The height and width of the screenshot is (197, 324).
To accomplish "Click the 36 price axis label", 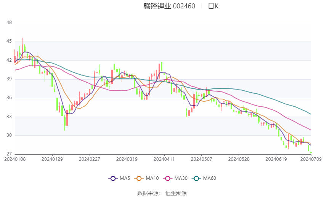I will click(9, 98).
